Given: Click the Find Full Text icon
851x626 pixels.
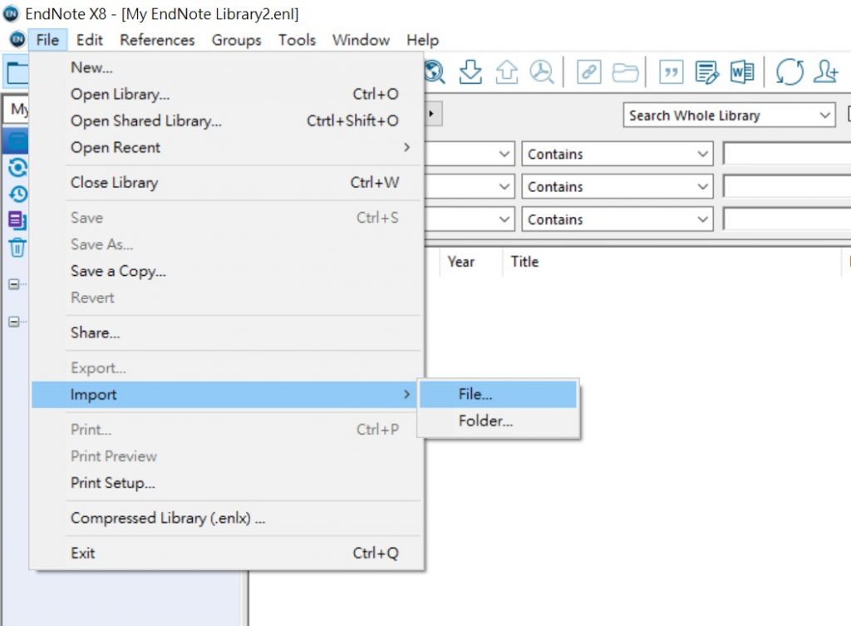Looking at the screenshot, I should pyautogui.click(x=542, y=71).
